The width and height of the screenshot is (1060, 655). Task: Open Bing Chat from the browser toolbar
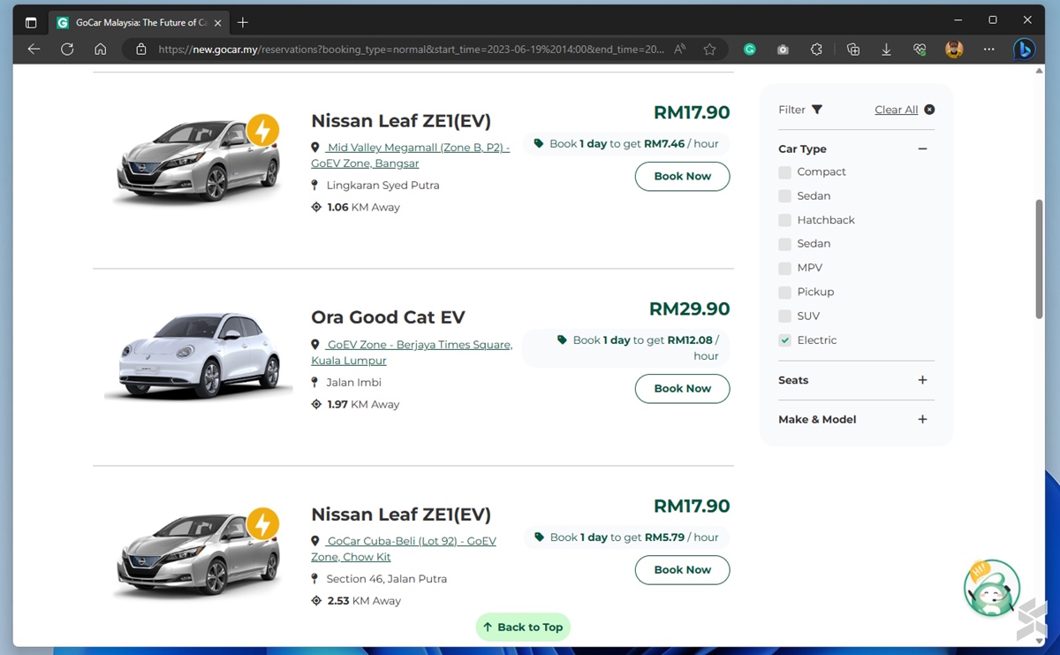pyautogui.click(x=1024, y=49)
